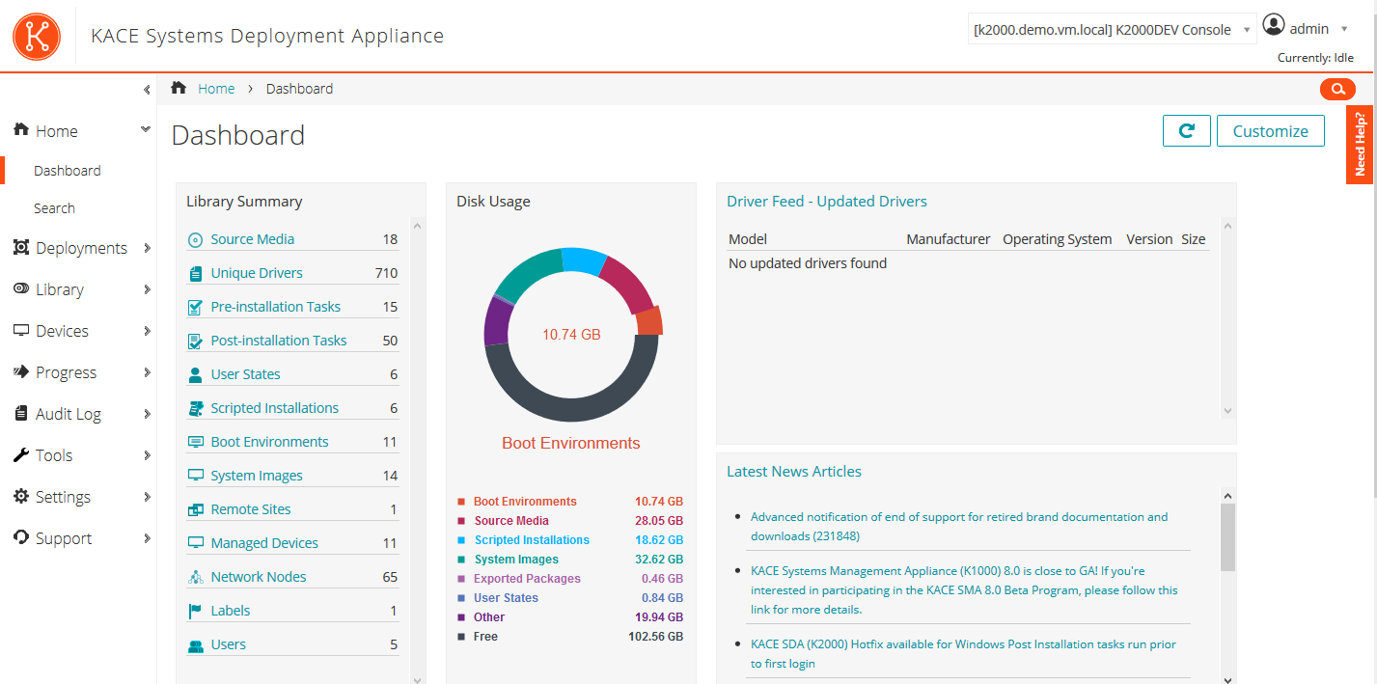Click the home icon in breadcrumb

tap(179, 89)
